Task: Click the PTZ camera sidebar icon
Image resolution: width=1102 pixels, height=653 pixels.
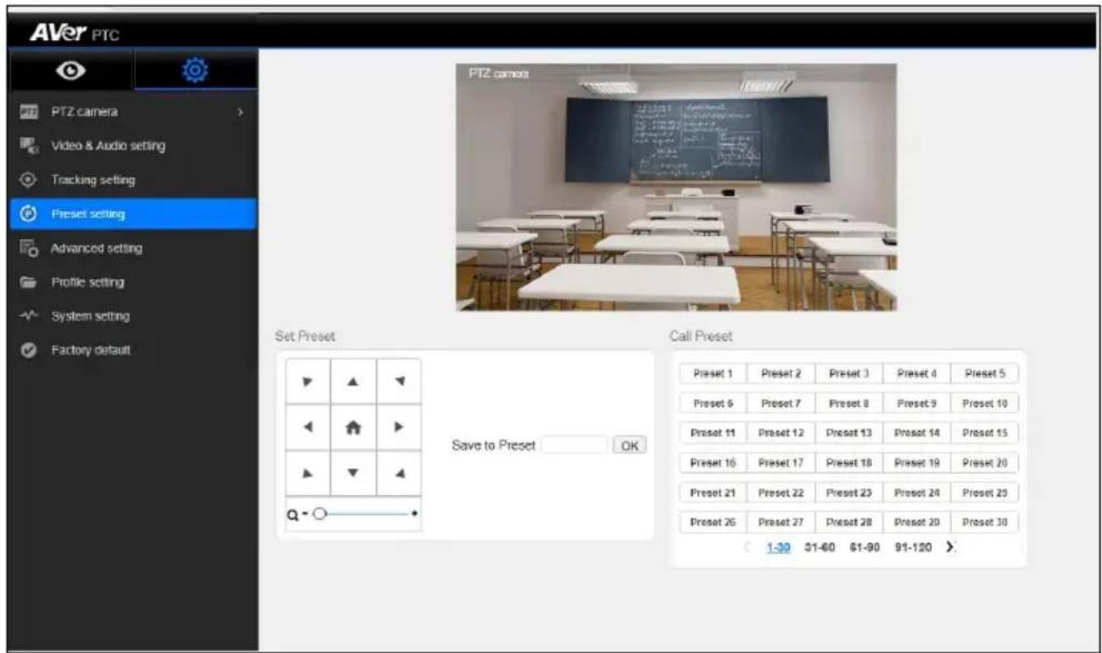Action: pos(28,112)
